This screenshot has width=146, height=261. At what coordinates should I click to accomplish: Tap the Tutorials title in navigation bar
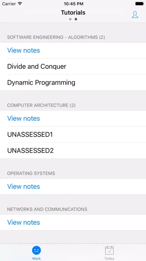coord(73,13)
